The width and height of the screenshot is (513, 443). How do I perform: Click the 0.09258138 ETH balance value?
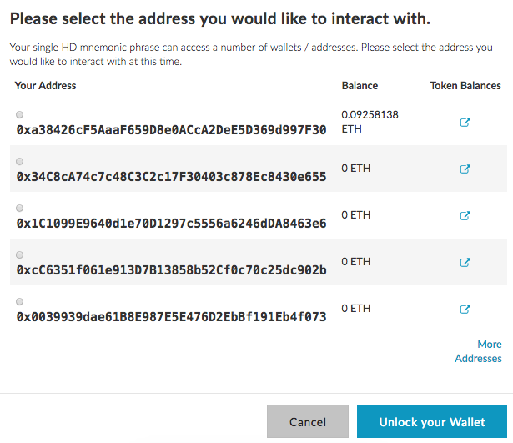click(370, 122)
